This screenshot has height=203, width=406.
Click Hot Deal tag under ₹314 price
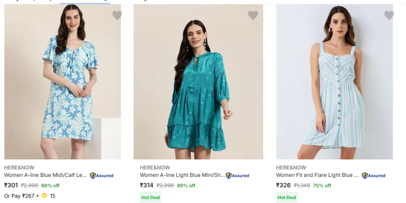click(x=151, y=197)
